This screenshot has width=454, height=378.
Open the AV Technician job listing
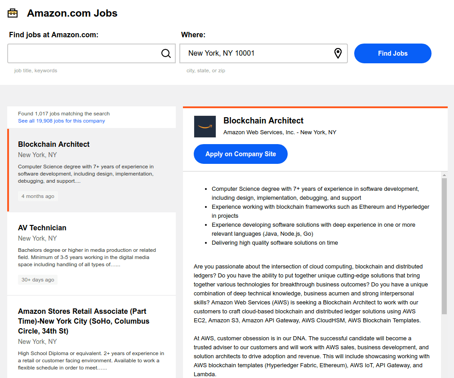[x=42, y=228]
